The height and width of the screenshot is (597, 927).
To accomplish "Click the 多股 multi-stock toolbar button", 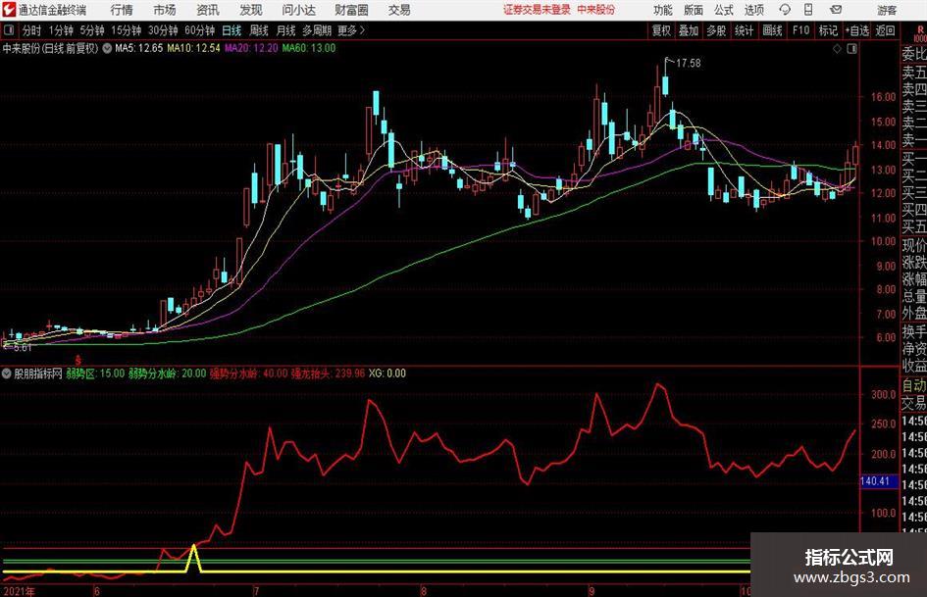I will pyautogui.click(x=716, y=30).
